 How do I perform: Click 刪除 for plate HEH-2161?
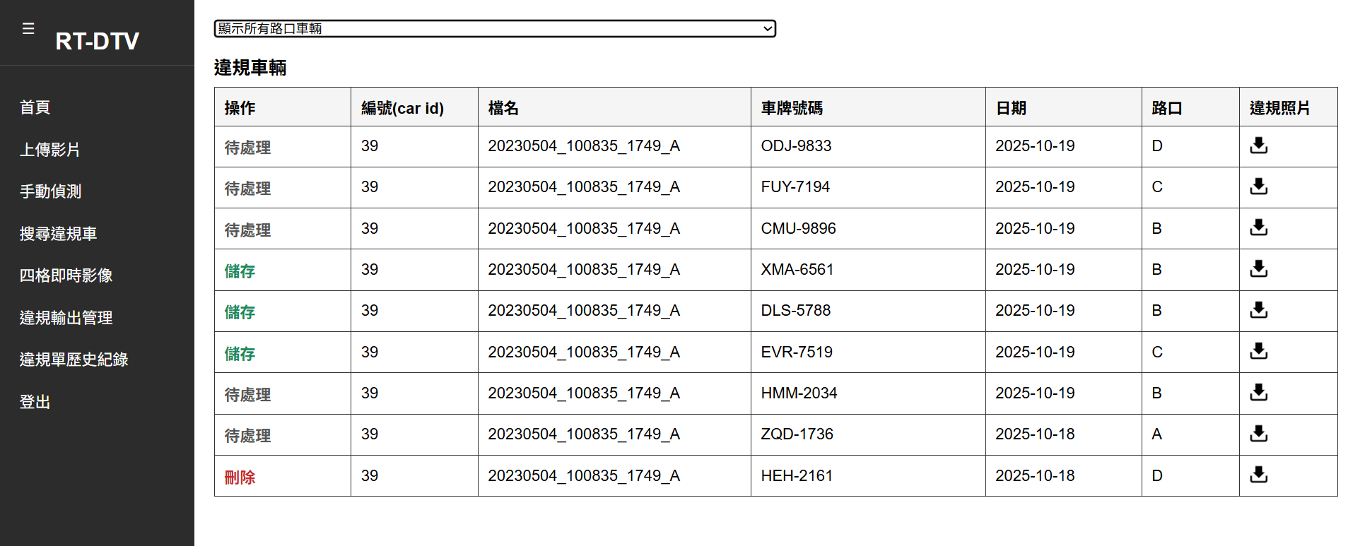240,477
